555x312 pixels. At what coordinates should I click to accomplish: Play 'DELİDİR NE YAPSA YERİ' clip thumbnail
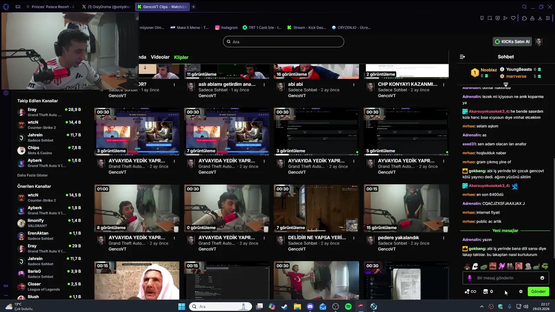(x=317, y=208)
